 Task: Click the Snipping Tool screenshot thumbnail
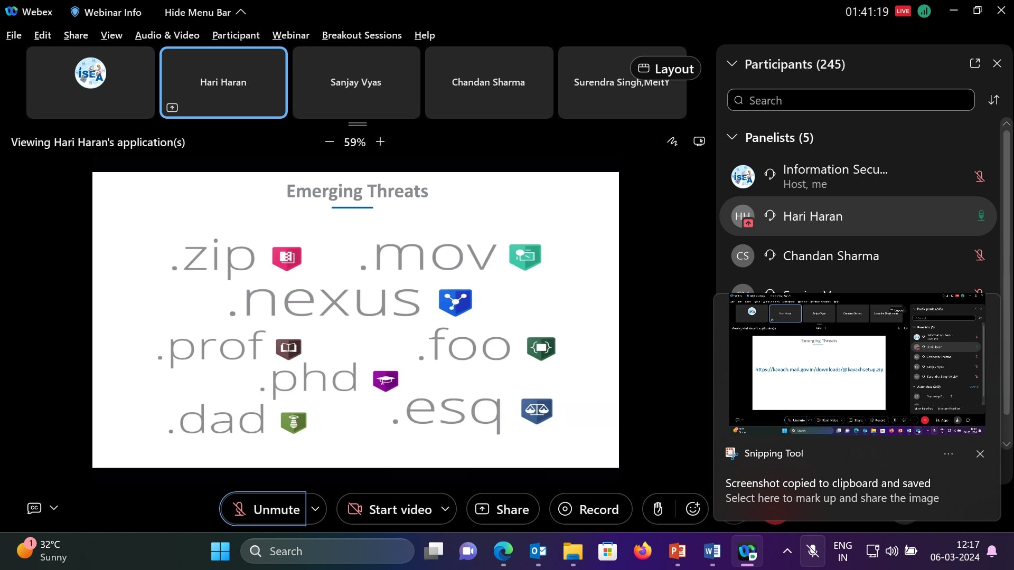857,364
